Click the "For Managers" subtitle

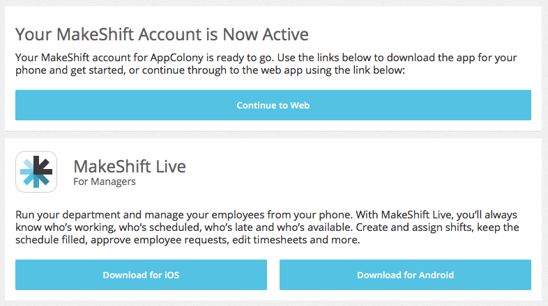105,182
